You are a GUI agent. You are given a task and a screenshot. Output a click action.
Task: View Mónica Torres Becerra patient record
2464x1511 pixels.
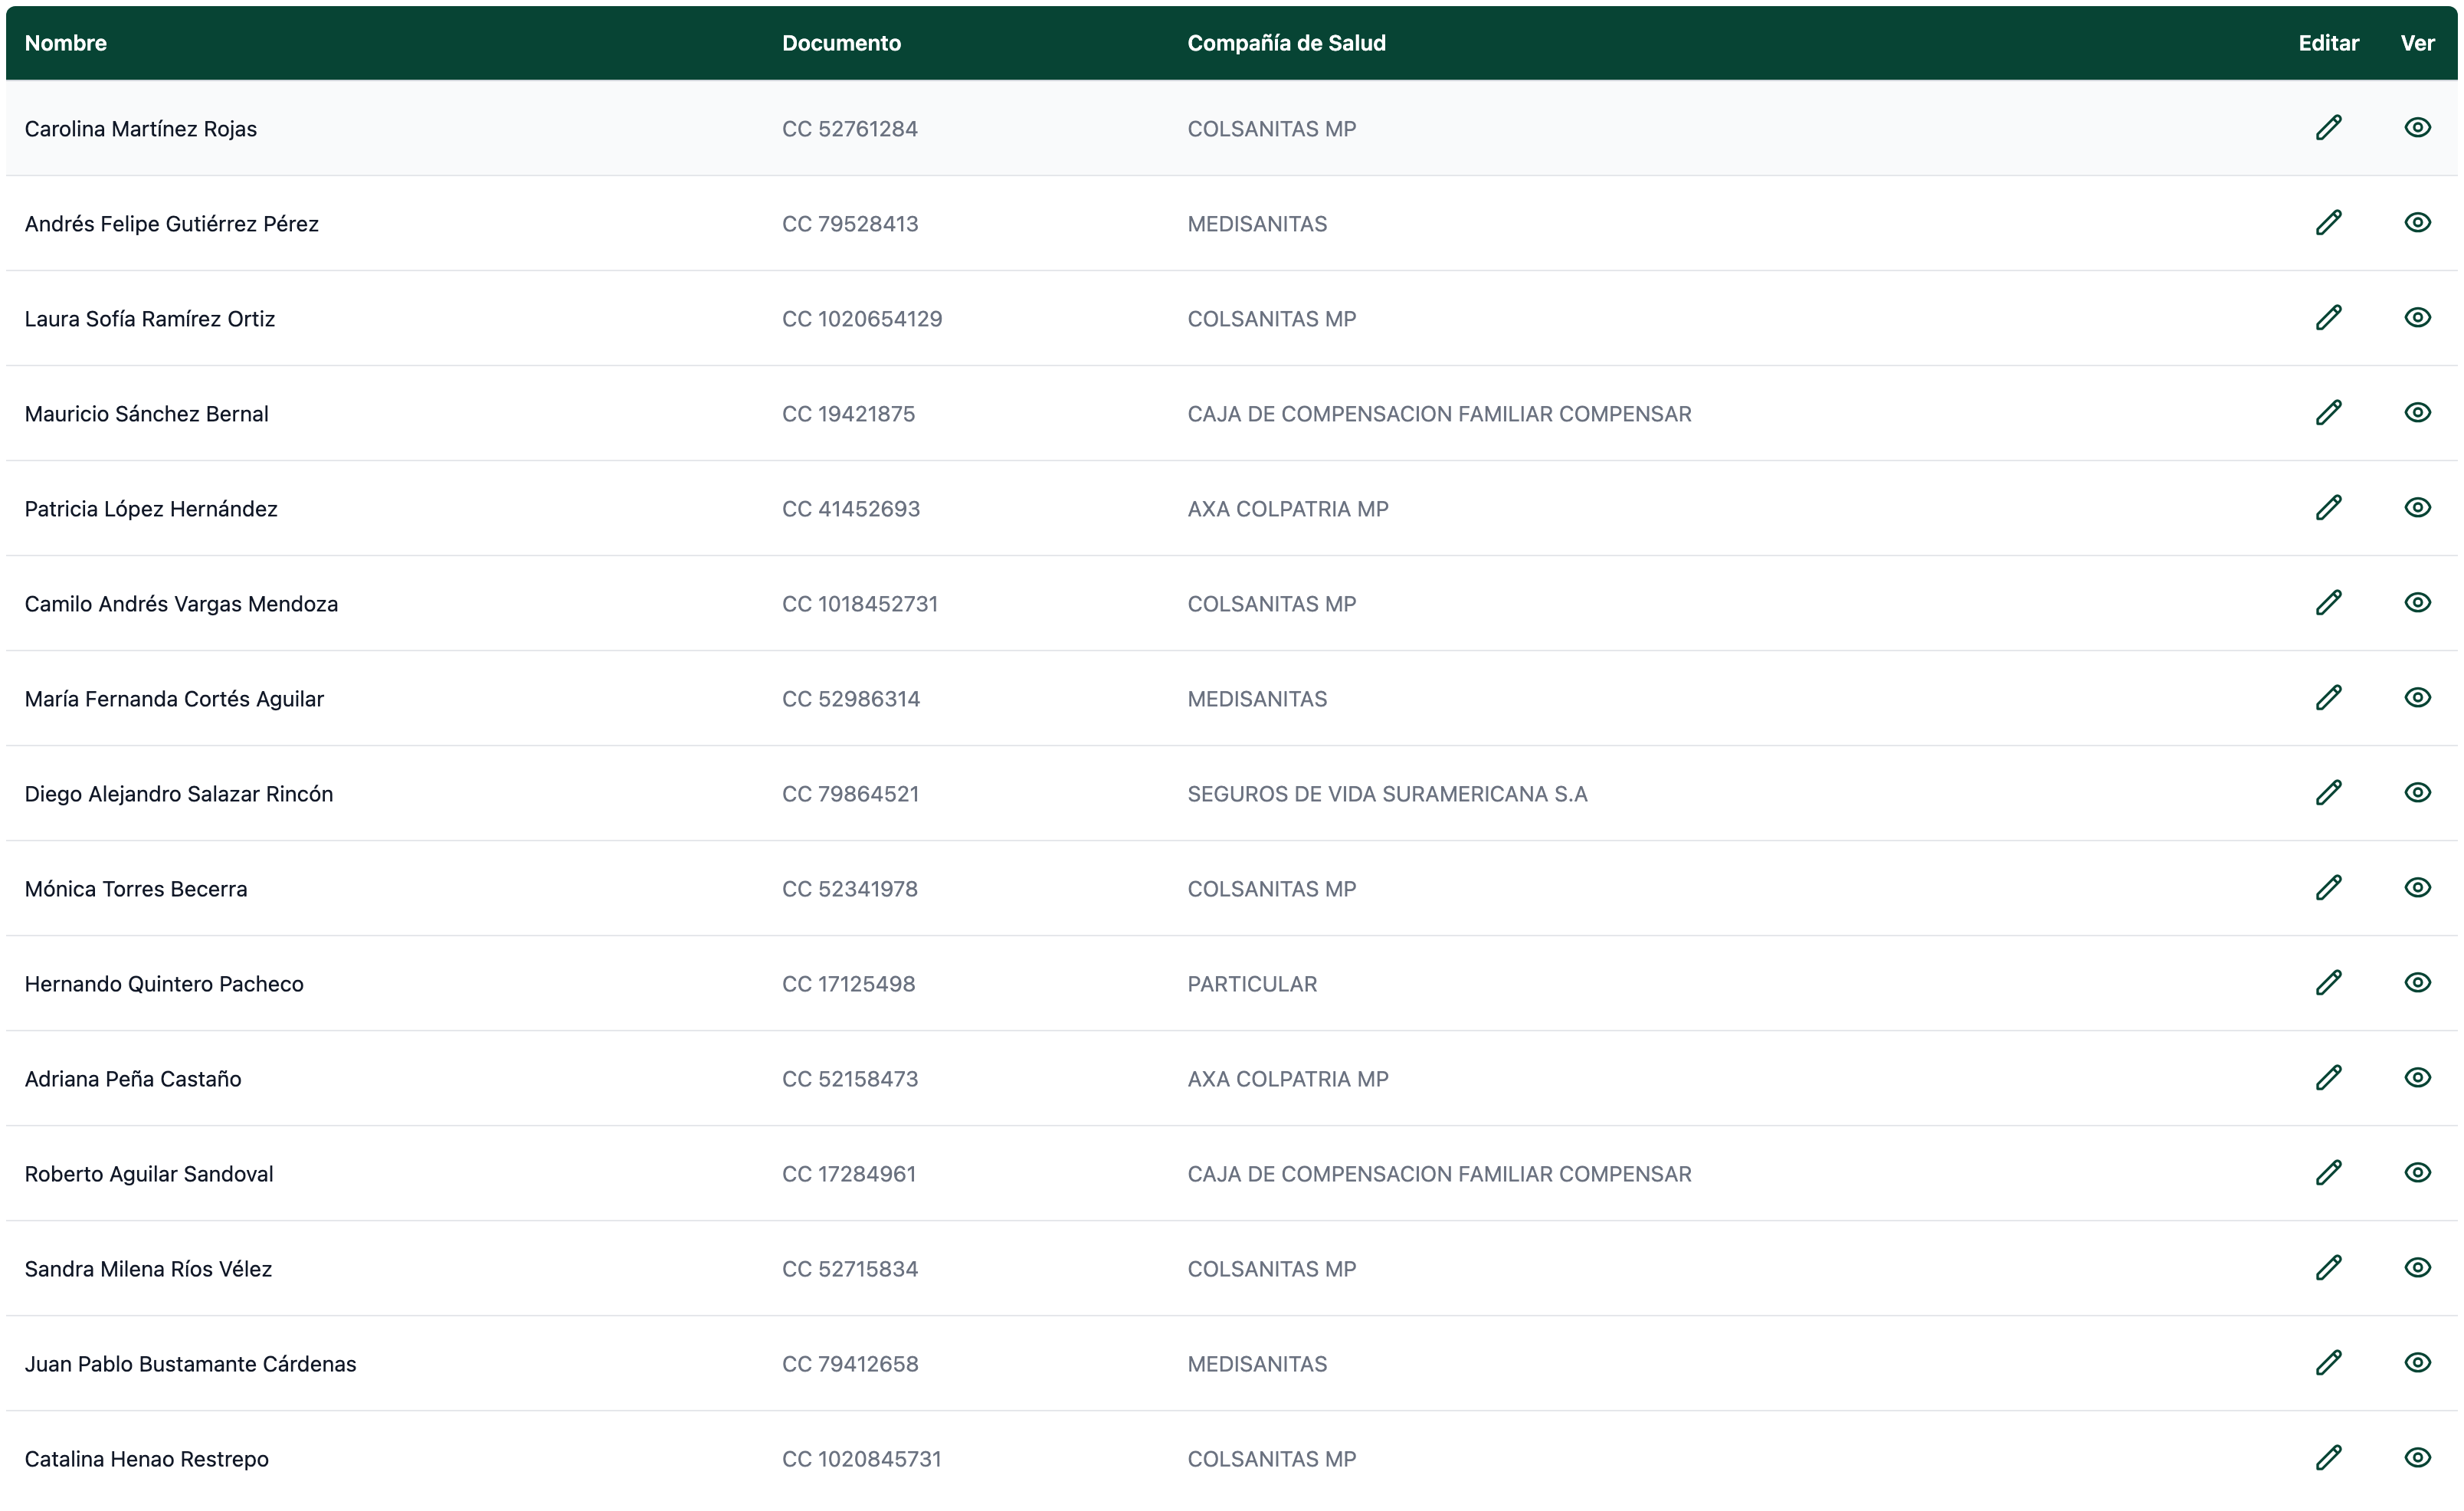(2417, 888)
